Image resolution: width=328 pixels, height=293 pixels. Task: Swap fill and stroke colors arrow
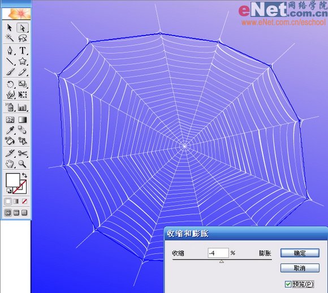point(24,175)
